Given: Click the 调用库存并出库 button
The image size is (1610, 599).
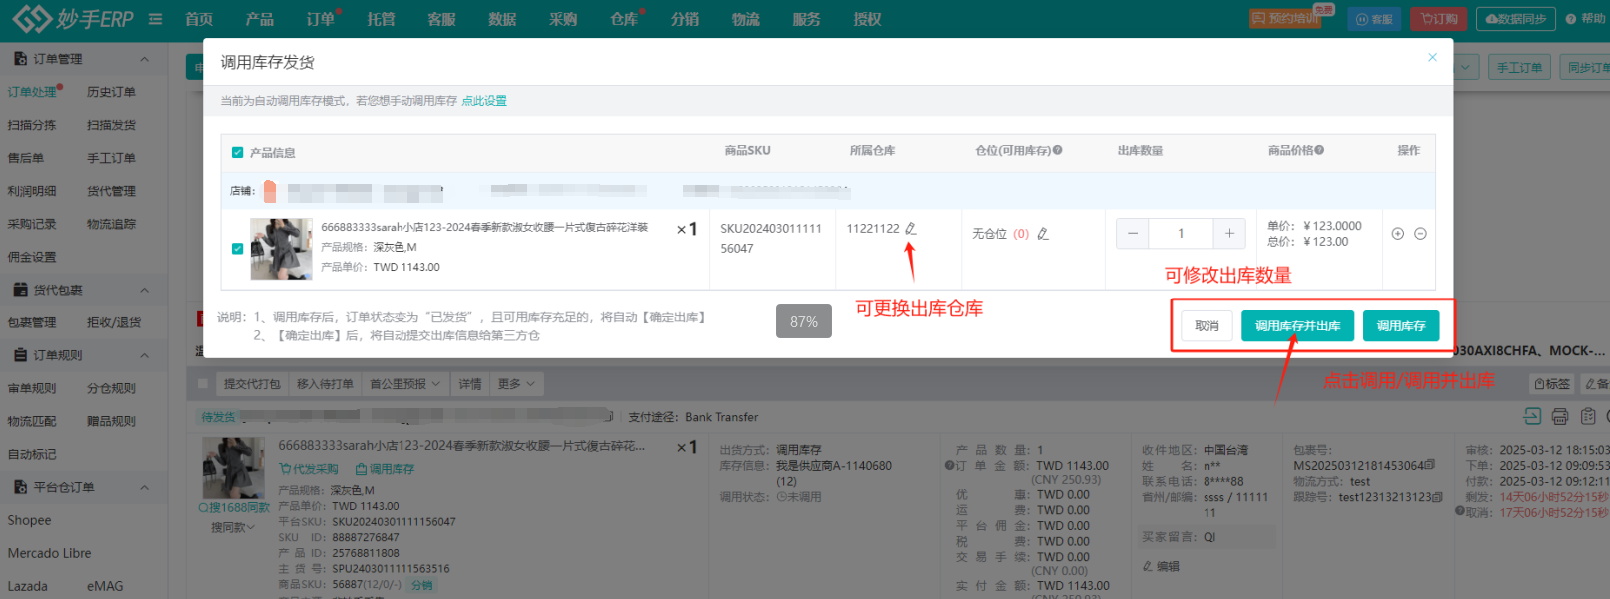Looking at the screenshot, I should pyautogui.click(x=1297, y=326).
